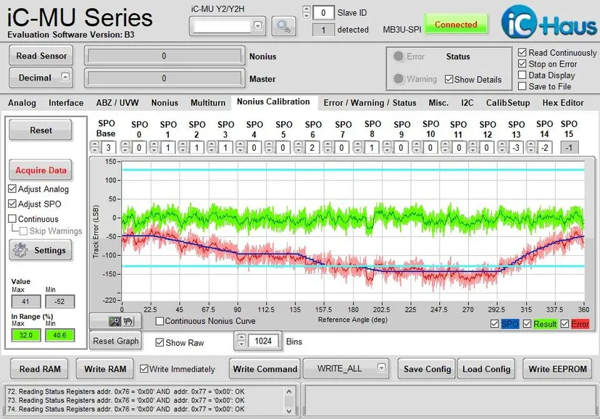600x419 pixels.
Task: Click the Load Config button
Action: pyautogui.click(x=486, y=369)
